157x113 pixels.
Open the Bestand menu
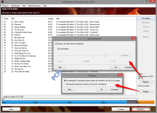5,6
